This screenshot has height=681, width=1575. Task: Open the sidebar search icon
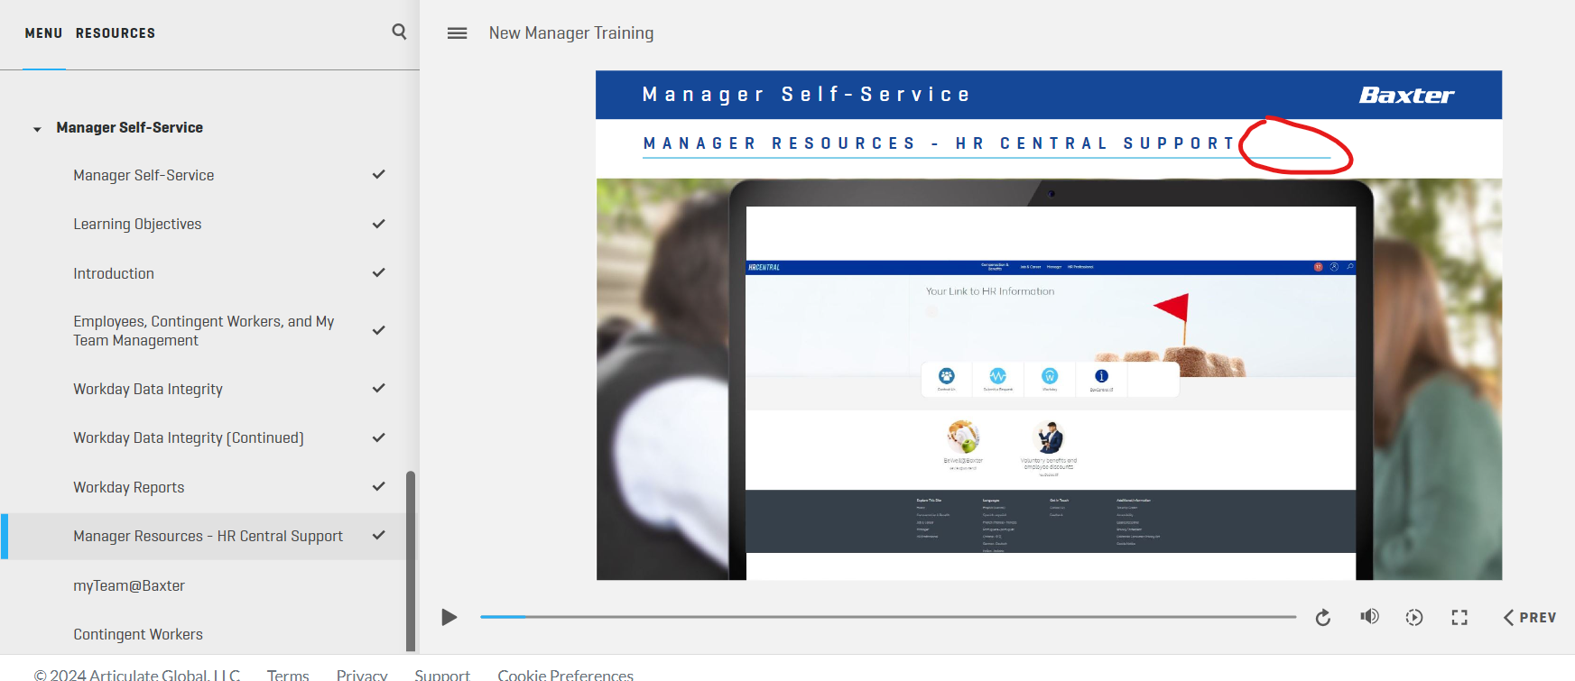[x=399, y=32]
